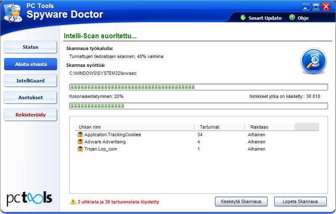Image resolution: width=336 pixels, height=214 pixels.
Task: Sort by the Tartunnat column header
Action: click(219, 127)
